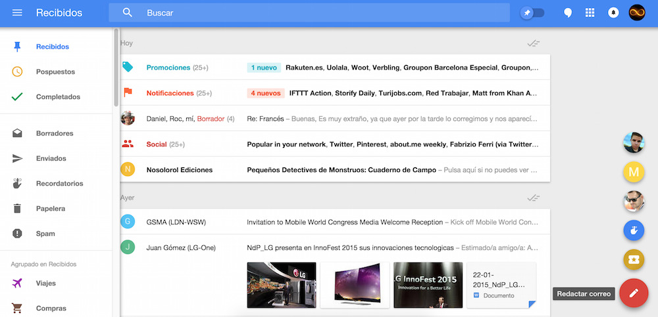Click in the Buscar search field
Viewport: 658px width, 317px height.
click(x=309, y=12)
